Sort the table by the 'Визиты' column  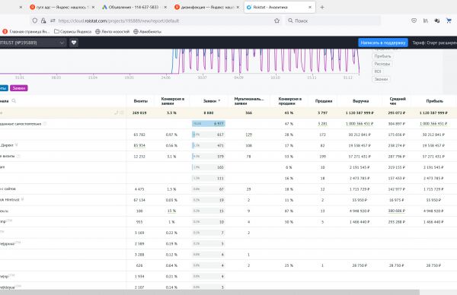(x=140, y=101)
